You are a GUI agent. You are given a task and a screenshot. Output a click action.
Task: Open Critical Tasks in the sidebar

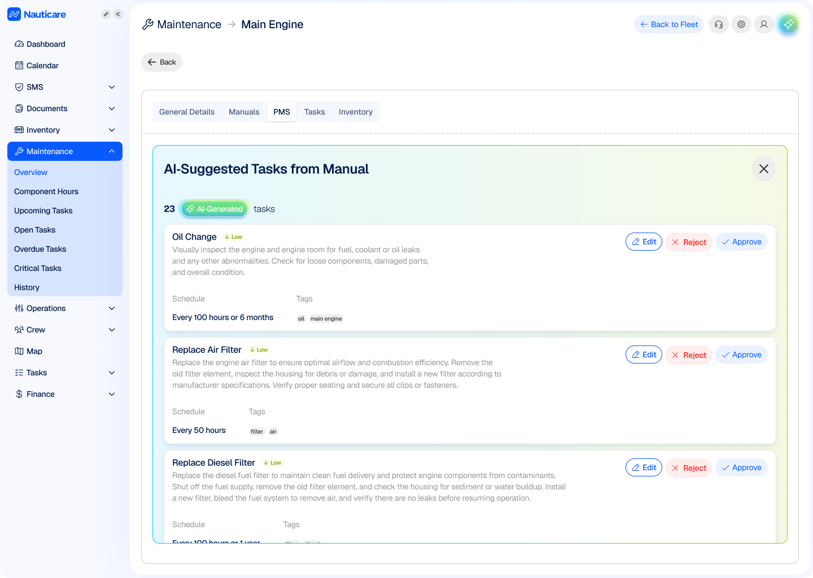(x=38, y=268)
